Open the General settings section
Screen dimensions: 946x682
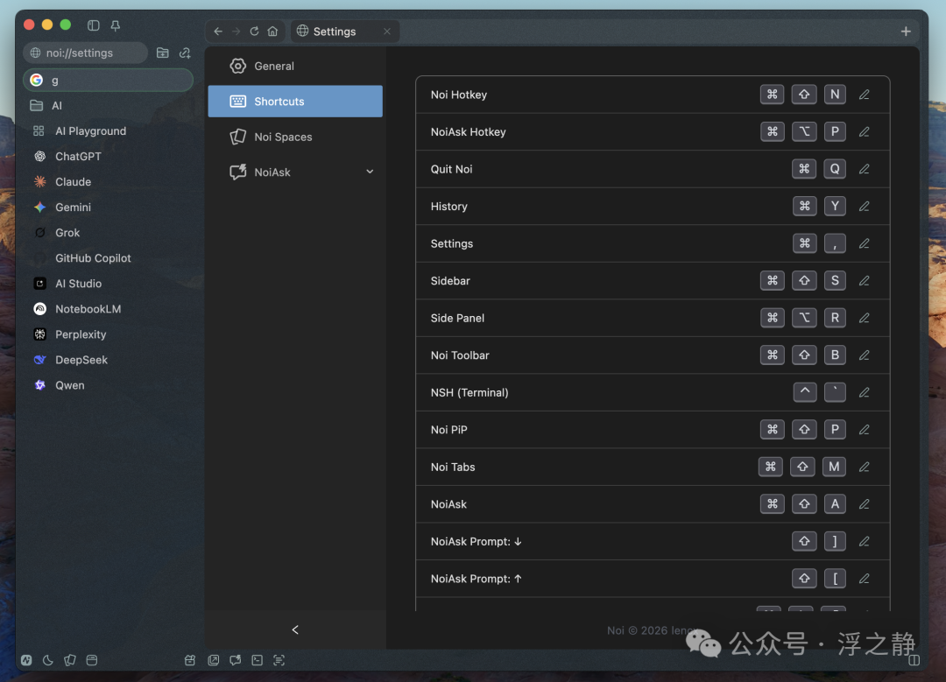296,67
